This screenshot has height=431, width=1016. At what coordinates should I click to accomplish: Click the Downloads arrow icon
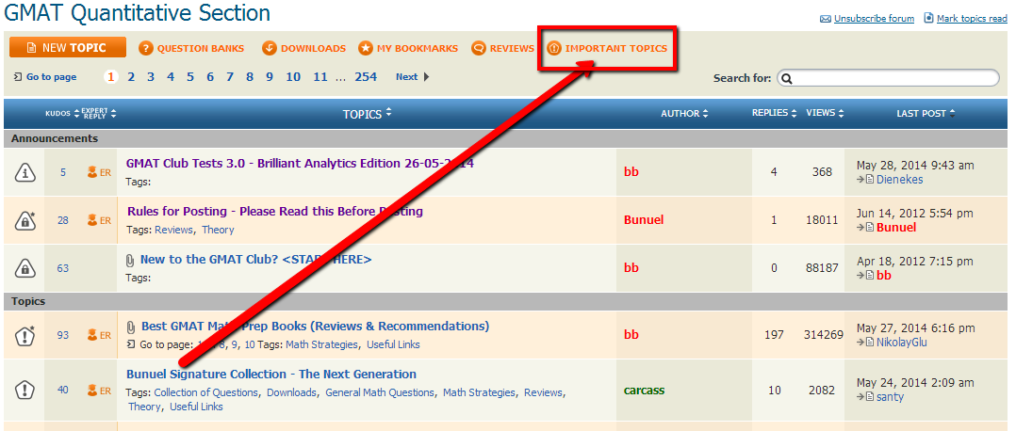pos(269,48)
